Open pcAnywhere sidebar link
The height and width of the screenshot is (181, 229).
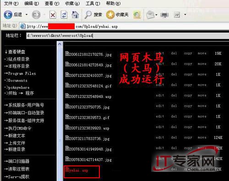17,87
